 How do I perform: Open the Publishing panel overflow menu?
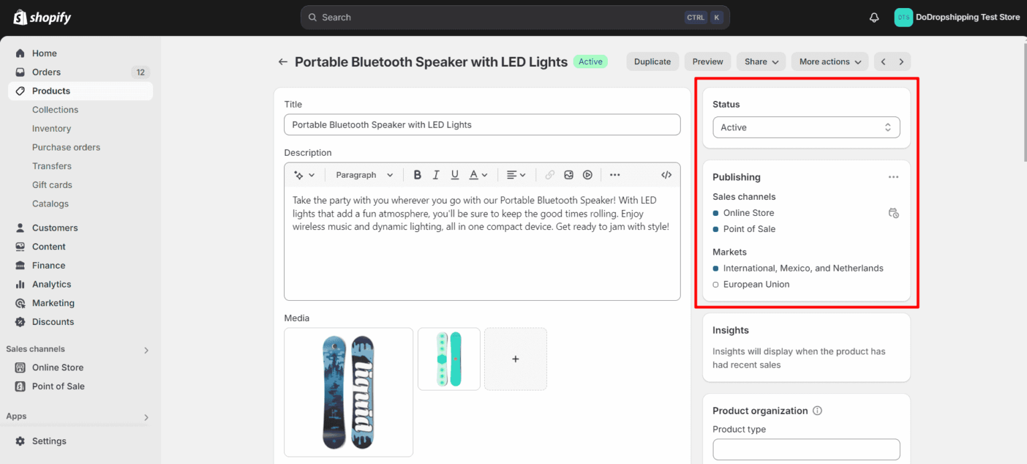click(893, 177)
